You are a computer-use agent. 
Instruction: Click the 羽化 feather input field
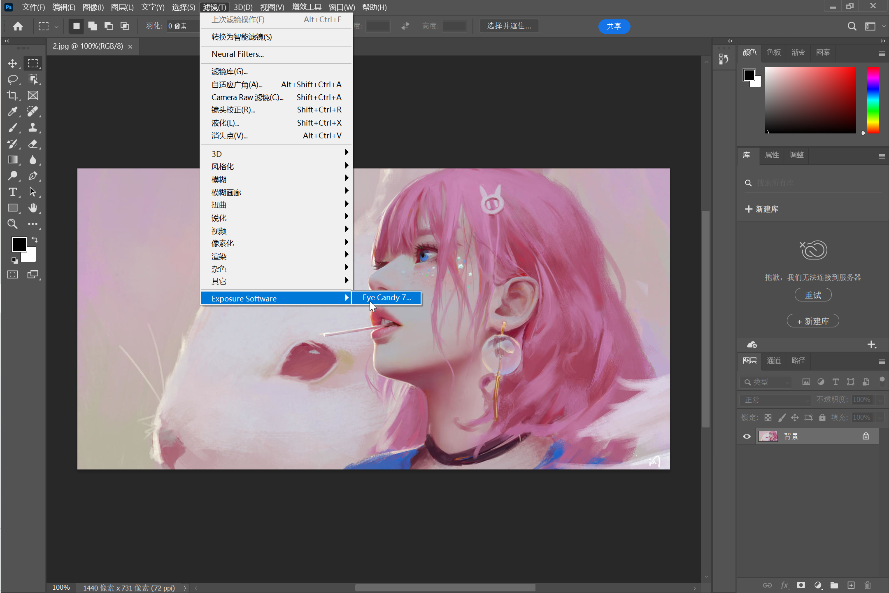[x=181, y=26]
